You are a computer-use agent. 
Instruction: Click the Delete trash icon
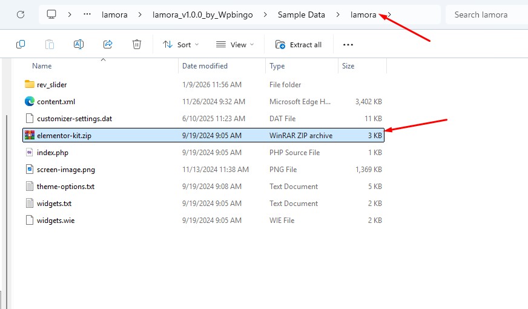[x=136, y=44]
